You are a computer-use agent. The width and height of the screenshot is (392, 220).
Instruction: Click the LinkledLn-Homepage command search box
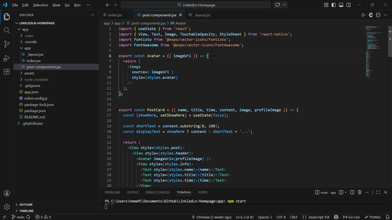click(196, 5)
